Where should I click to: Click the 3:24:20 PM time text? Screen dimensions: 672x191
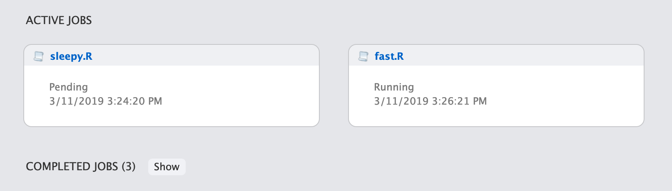pyautogui.click(x=134, y=101)
